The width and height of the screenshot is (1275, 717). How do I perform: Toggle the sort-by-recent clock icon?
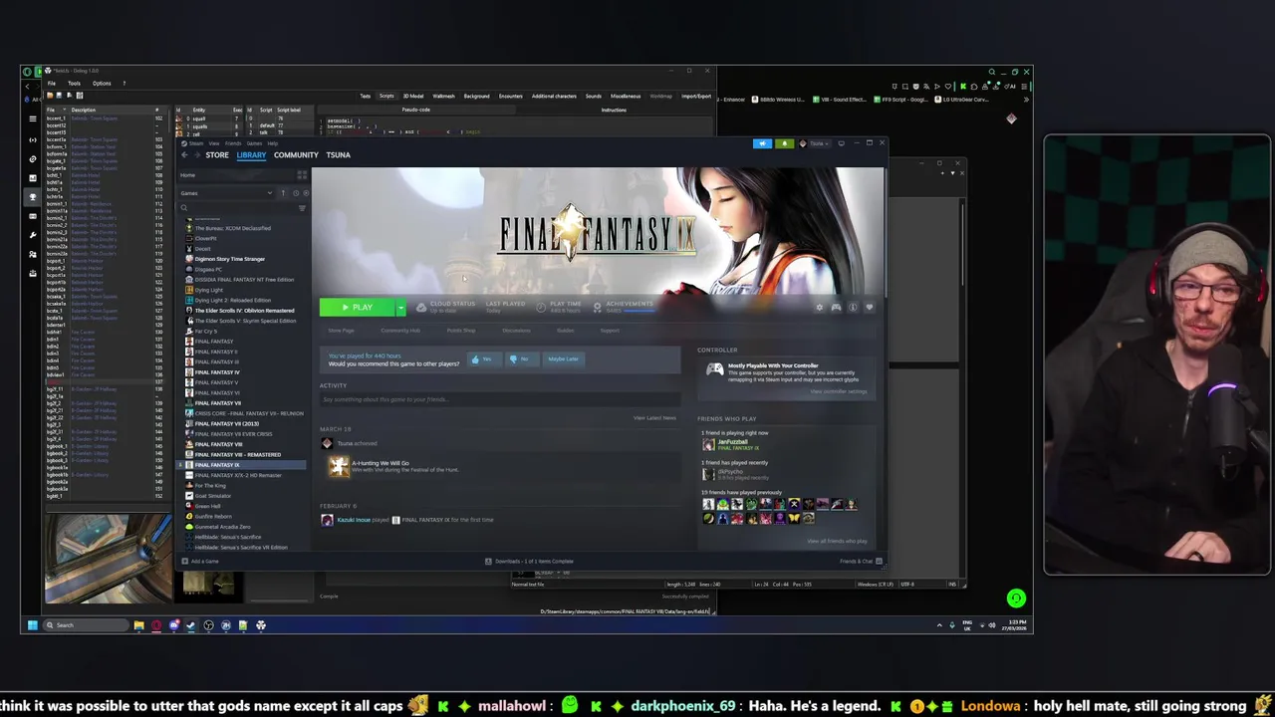point(294,193)
